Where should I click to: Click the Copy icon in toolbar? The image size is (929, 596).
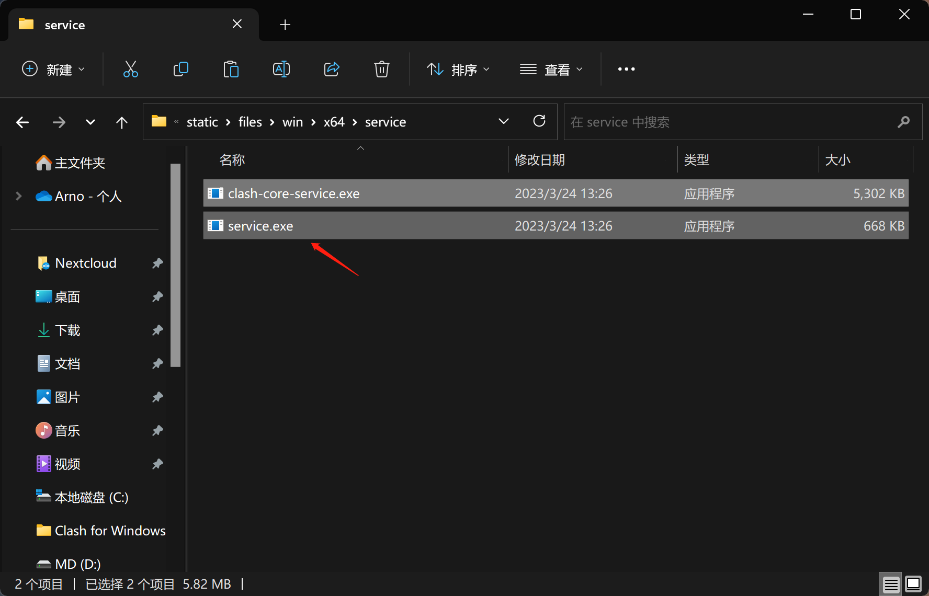pyautogui.click(x=180, y=69)
